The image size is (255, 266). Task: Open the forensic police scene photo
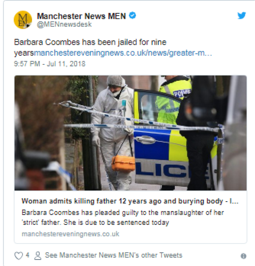pyautogui.click(x=130, y=133)
